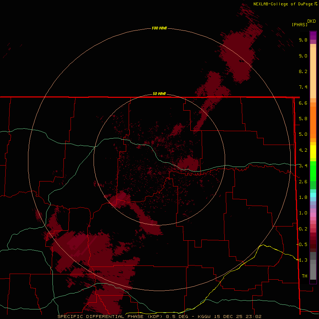Click the 7.4 value on color scale

click(x=303, y=87)
